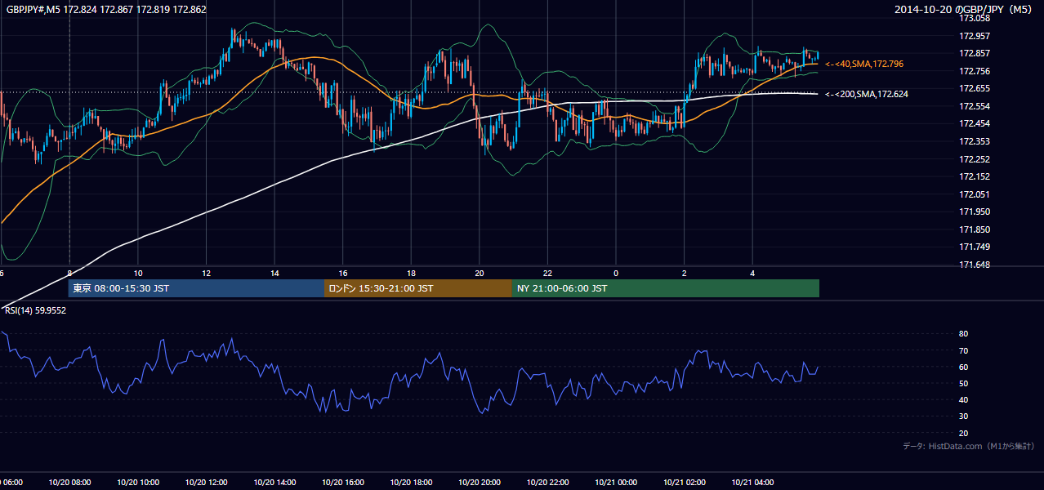Click RSI scale value 20
The height and width of the screenshot is (490, 1044).
(963, 434)
